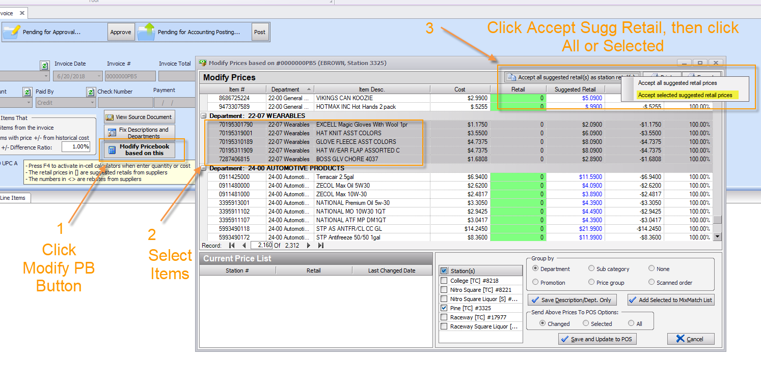This screenshot has height=390, width=761.
Task: Go to previous record in navigator
Action: 243,246
